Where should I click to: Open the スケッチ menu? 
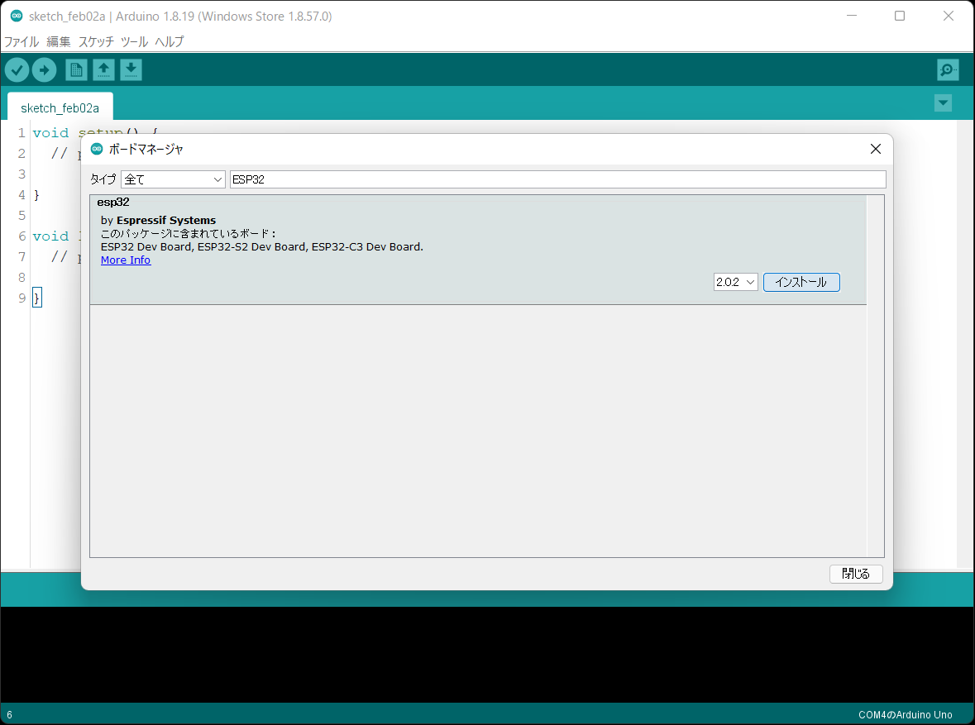tap(96, 41)
